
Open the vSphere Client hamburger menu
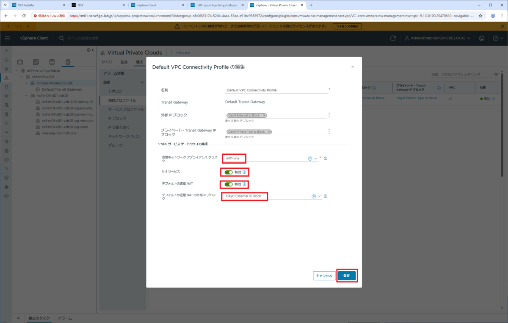tap(7, 38)
